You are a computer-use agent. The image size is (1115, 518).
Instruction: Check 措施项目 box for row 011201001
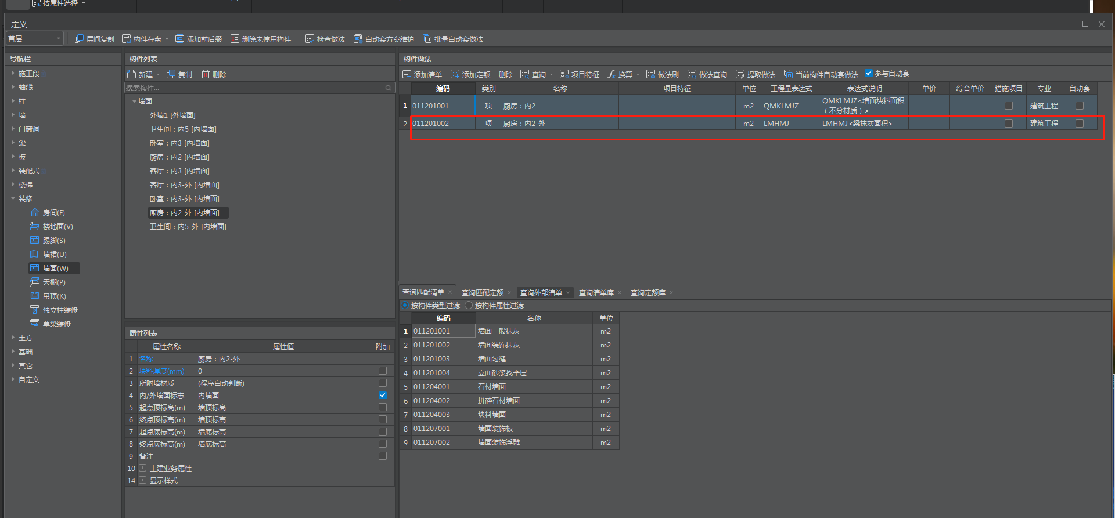(1009, 106)
